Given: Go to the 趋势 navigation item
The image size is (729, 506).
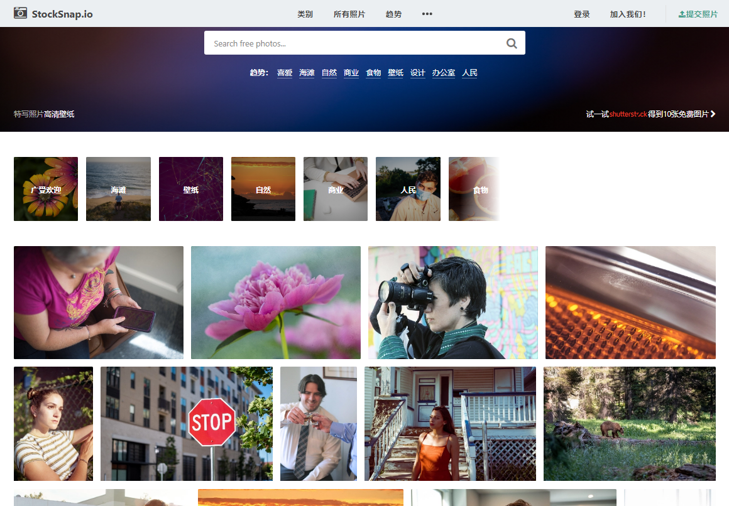Looking at the screenshot, I should click(x=393, y=14).
